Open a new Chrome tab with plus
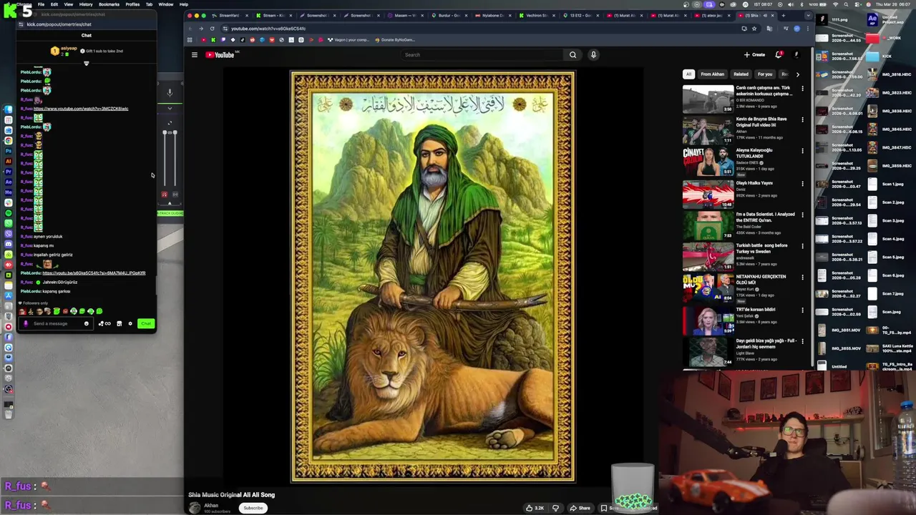Viewport: 916px width, 515px height. [784, 15]
